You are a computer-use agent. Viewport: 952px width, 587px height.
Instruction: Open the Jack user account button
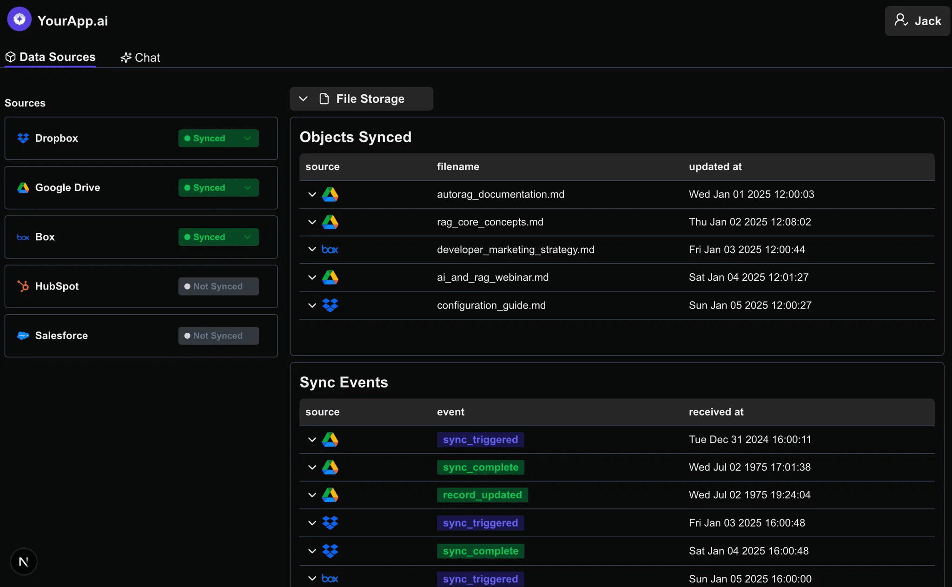[x=917, y=21]
